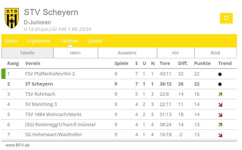Image resolution: width=242 pixels, height=150 pixels.
Task: Open the Ergebnisse tab
Action: point(39,41)
